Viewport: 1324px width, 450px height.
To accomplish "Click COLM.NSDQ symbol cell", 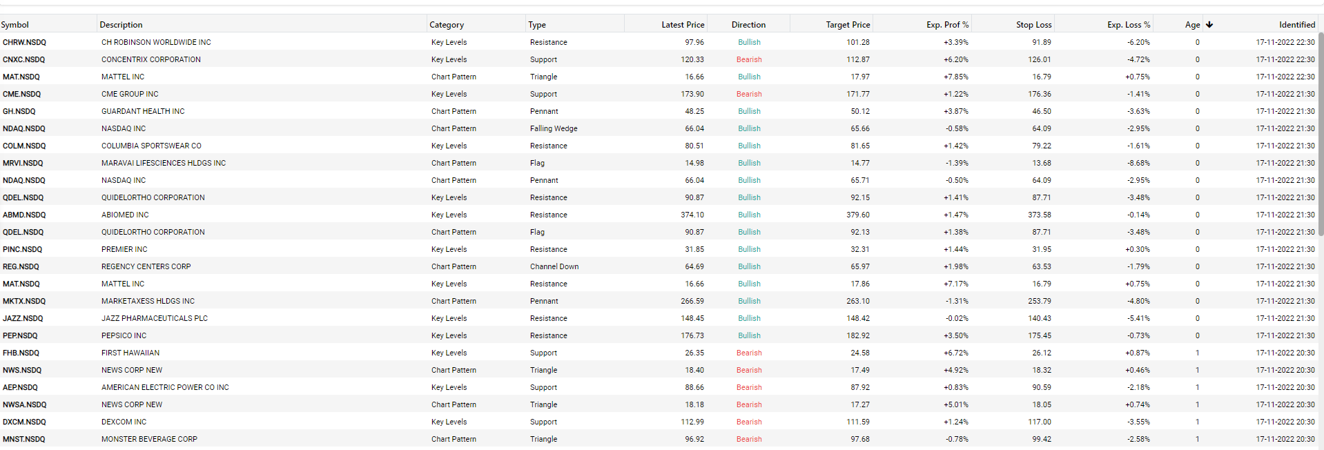I will pyautogui.click(x=24, y=146).
